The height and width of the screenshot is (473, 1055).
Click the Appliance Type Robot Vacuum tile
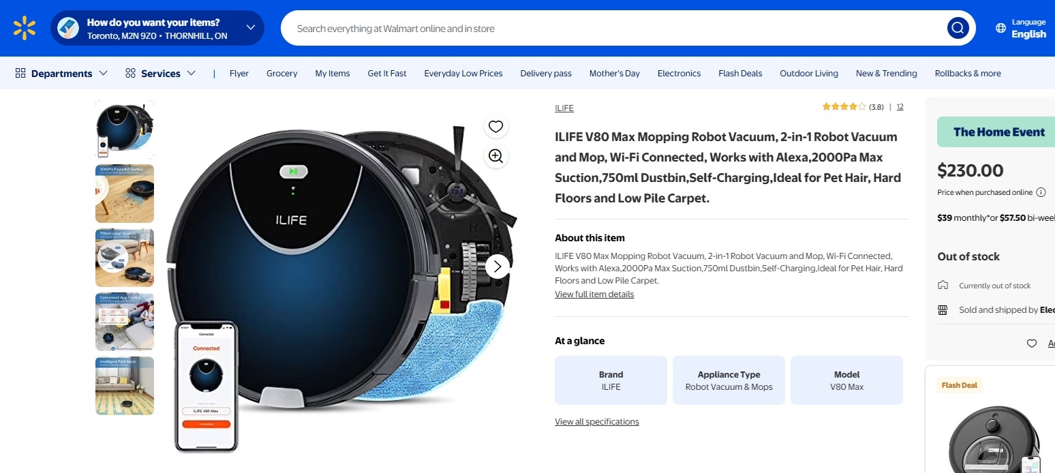click(729, 380)
